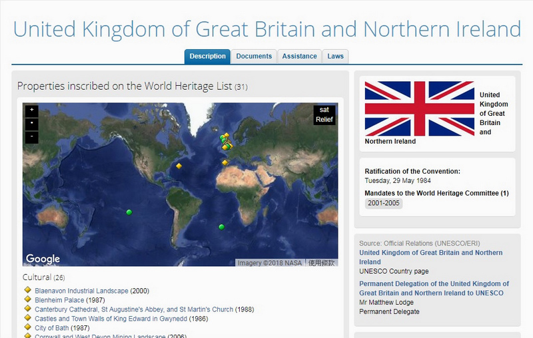Click diamond icon beside Blenheim Palace
Image resolution: width=533 pixels, height=338 pixels.
point(28,299)
